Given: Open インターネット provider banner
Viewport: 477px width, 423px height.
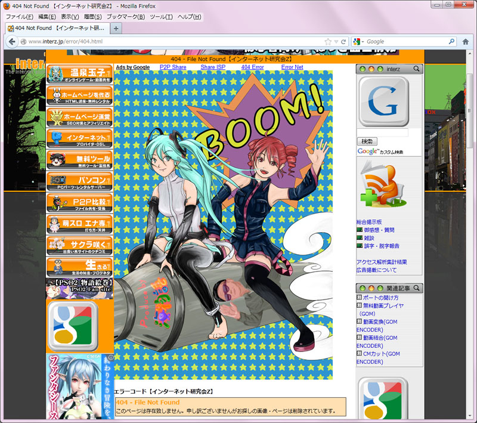Looking at the screenshot, I should [79, 138].
